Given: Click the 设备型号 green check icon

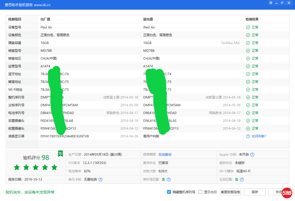Looking at the screenshot, I should coord(248,27).
